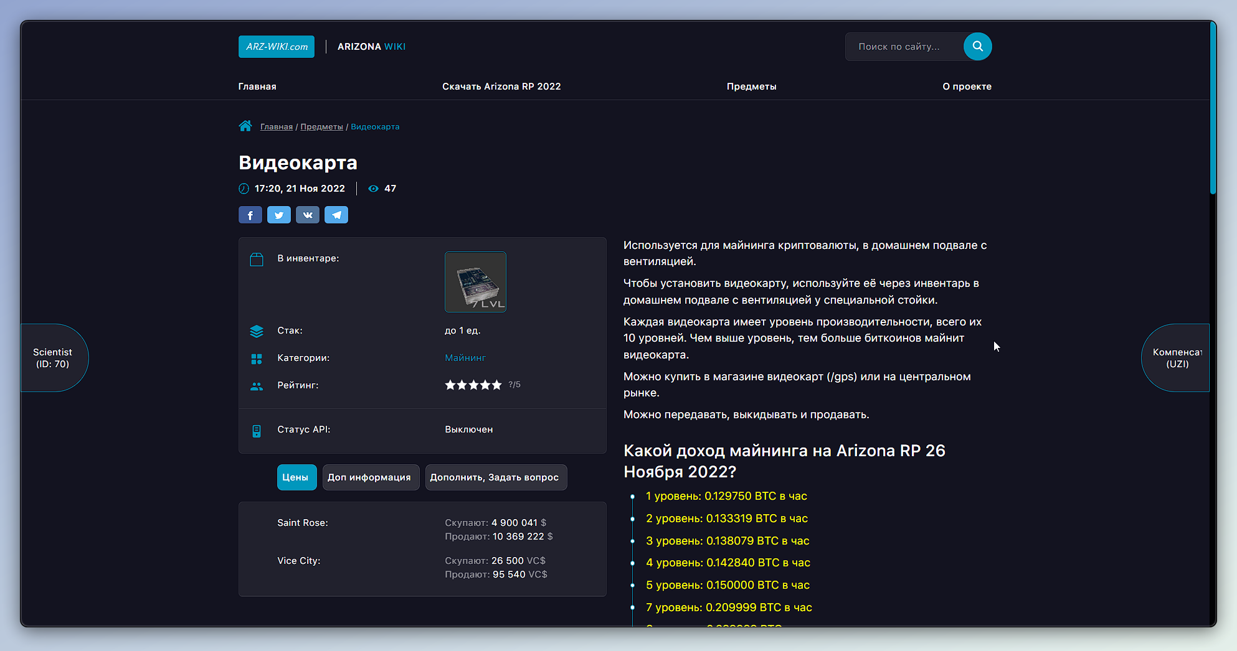This screenshot has height=651, width=1237.
Task: Click the 4 900 041 $ buy price
Action: coord(519,523)
